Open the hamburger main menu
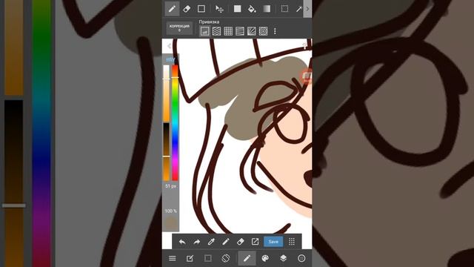Screen dimensions: 474x267 click(173, 258)
